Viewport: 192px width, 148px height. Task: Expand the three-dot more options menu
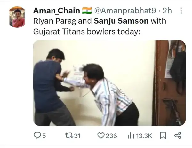[181, 11]
